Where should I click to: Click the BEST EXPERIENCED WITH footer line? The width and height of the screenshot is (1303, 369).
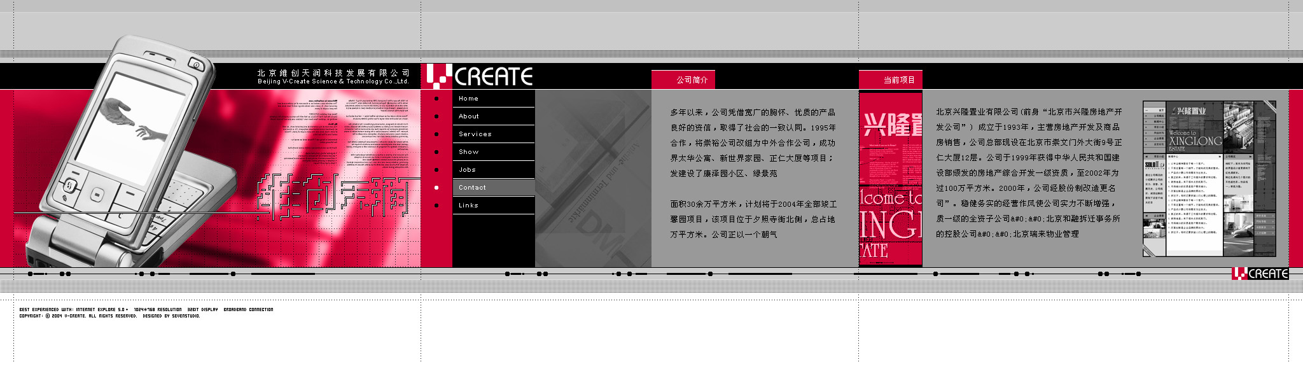[x=146, y=310]
